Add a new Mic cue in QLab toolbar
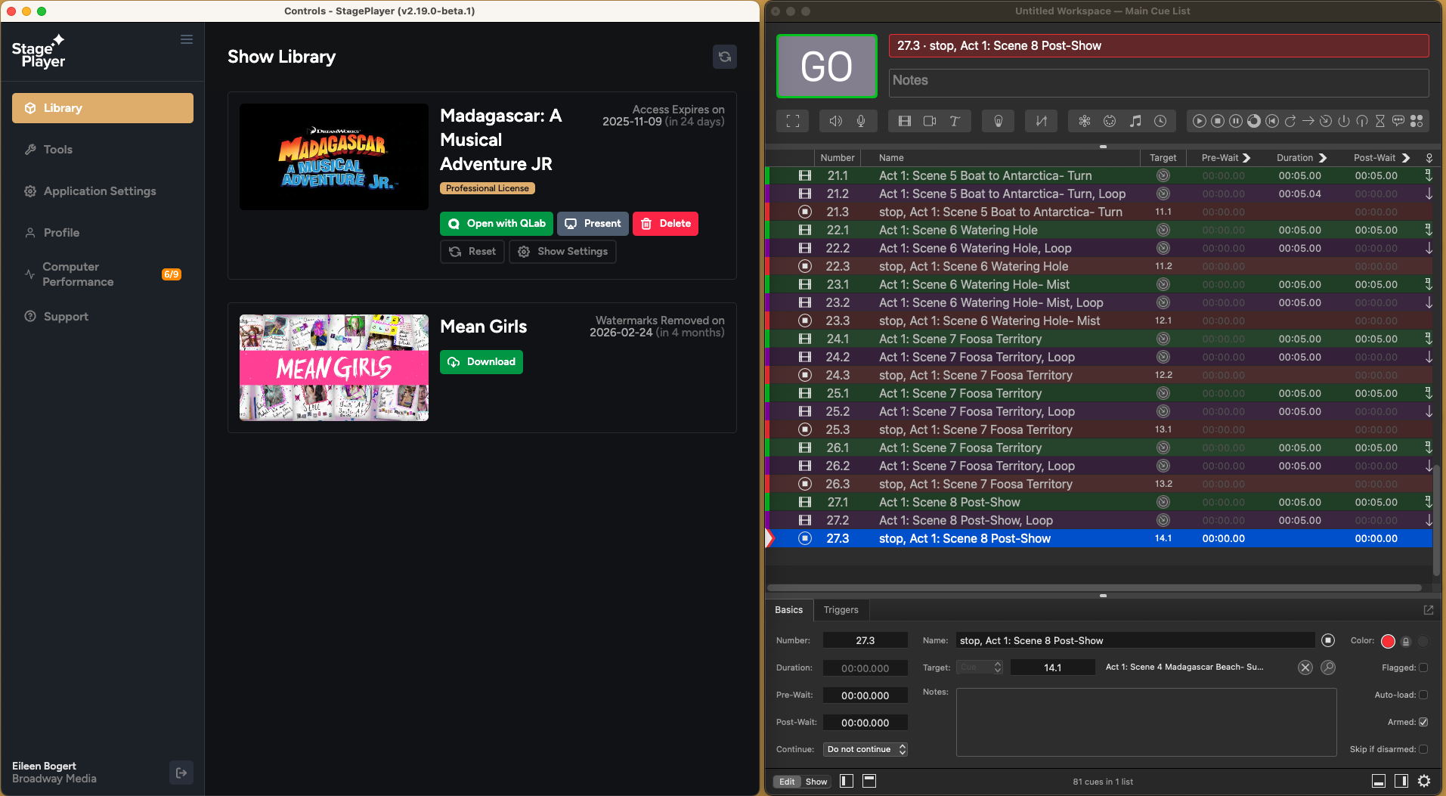Viewport: 1446px width, 796px height. tap(861, 121)
